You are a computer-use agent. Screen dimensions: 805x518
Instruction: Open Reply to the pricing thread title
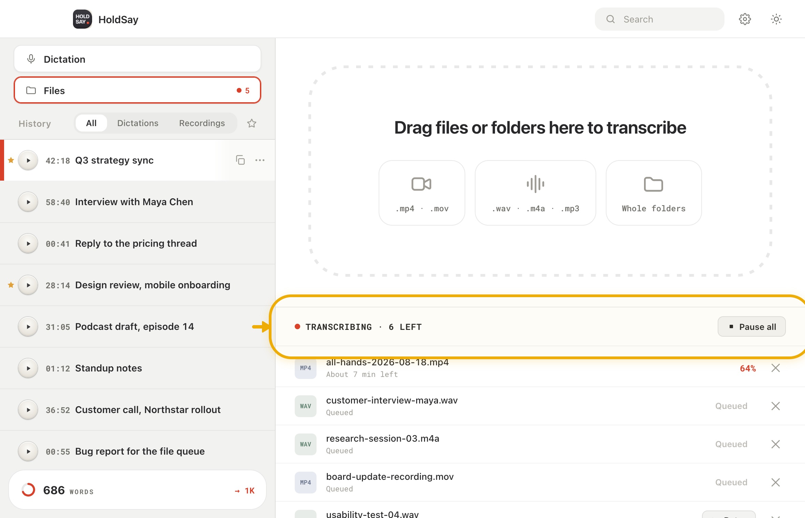[136, 243]
